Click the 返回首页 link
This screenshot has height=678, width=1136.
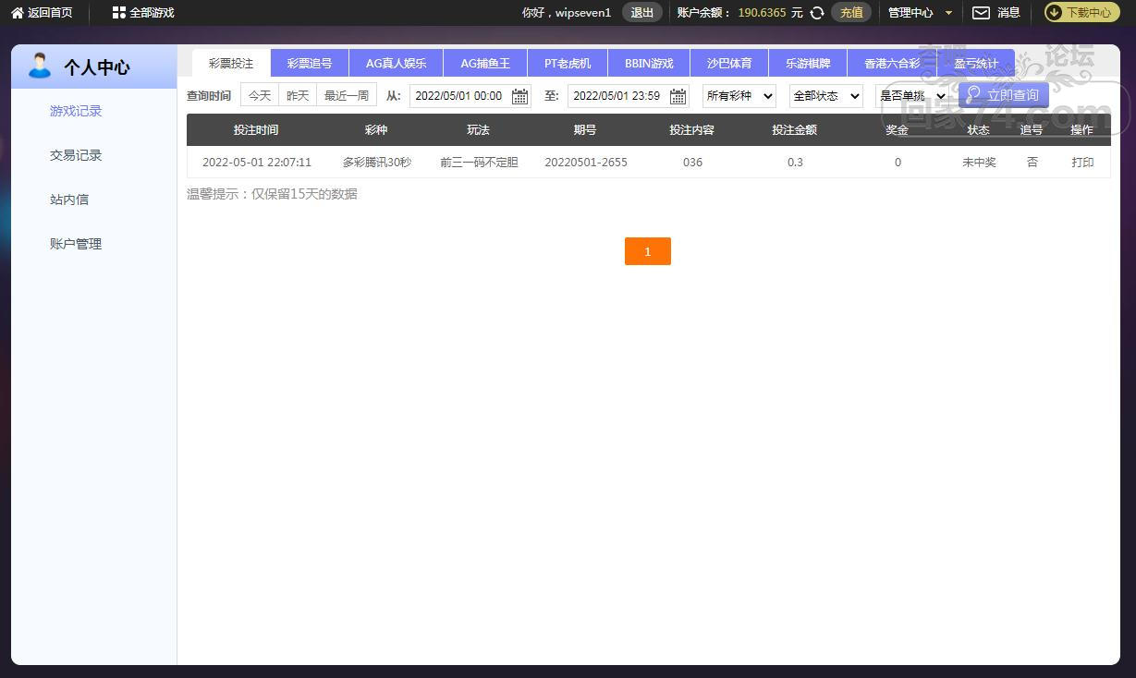pyautogui.click(x=50, y=13)
